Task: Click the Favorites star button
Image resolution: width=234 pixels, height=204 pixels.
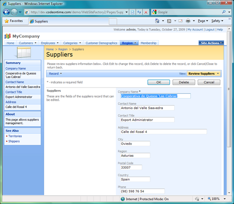Action: (14, 21)
